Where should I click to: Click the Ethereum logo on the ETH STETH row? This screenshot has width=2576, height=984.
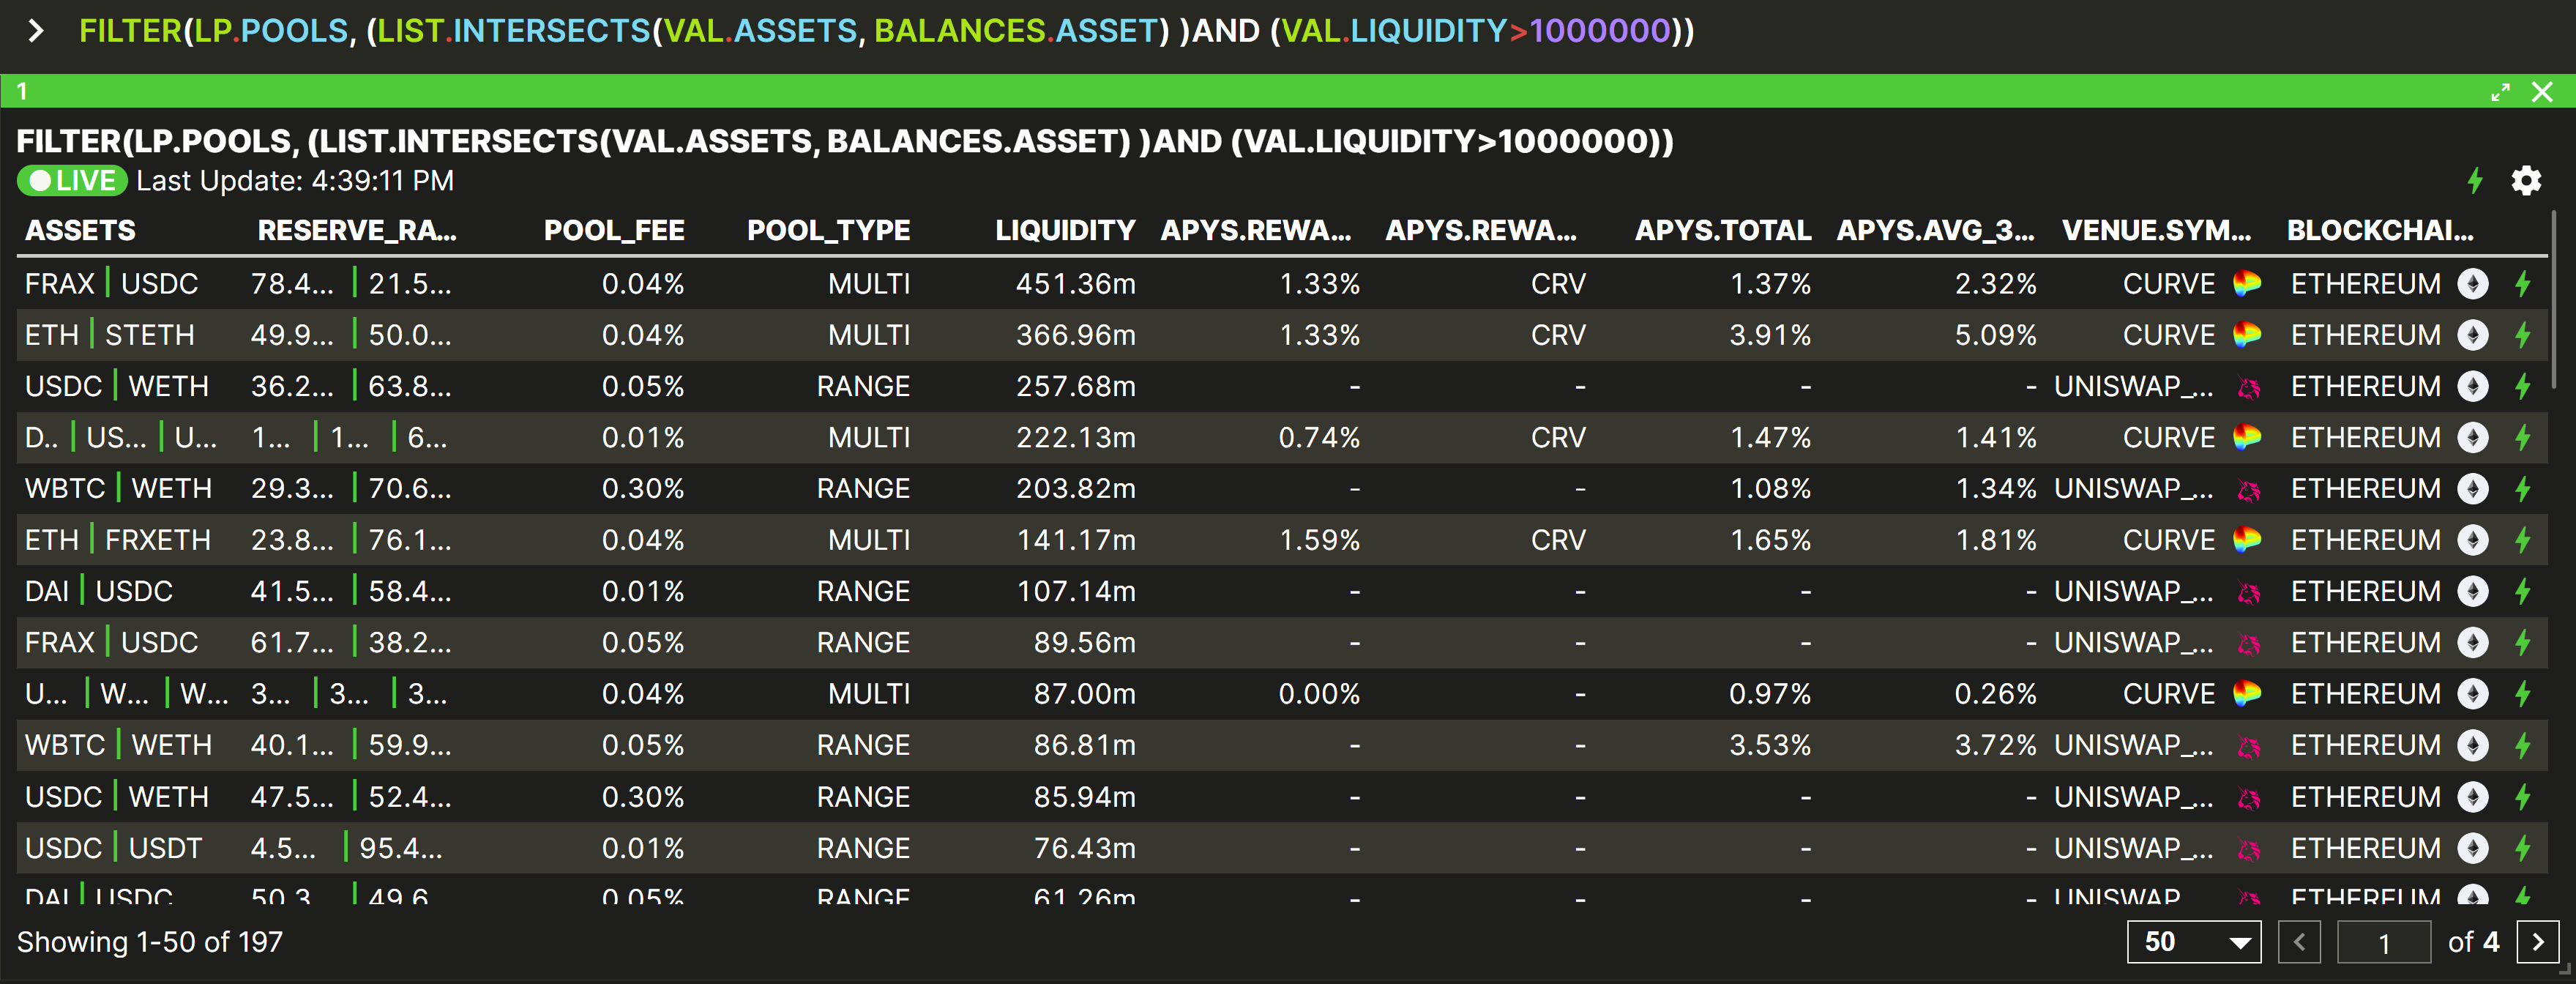(x=2473, y=335)
